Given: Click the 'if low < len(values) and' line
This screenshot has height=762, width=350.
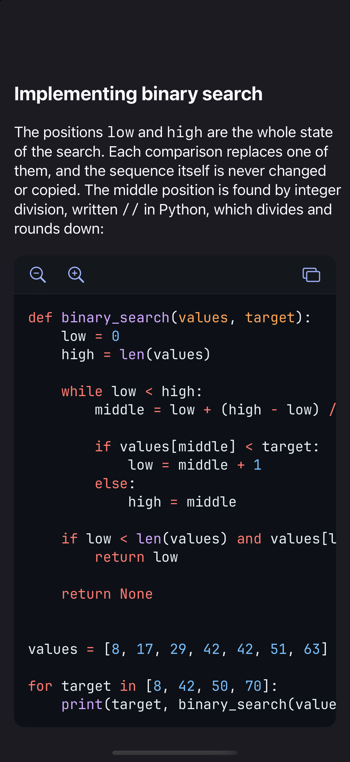Looking at the screenshot, I should pos(199,539).
